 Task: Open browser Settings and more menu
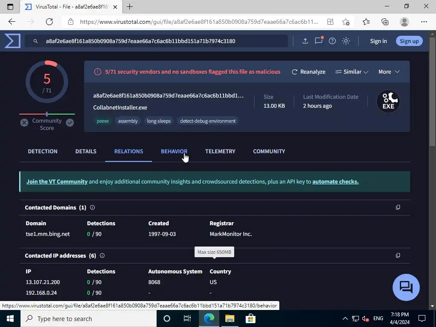point(424,22)
